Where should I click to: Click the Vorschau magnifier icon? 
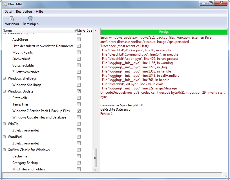(x=12, y=19)
